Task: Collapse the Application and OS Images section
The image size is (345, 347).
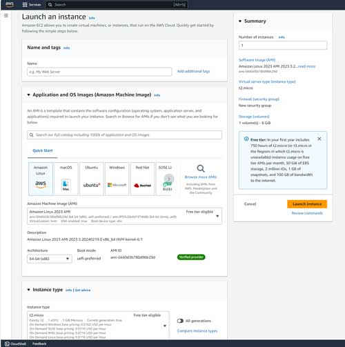Action: click(28, 95)
